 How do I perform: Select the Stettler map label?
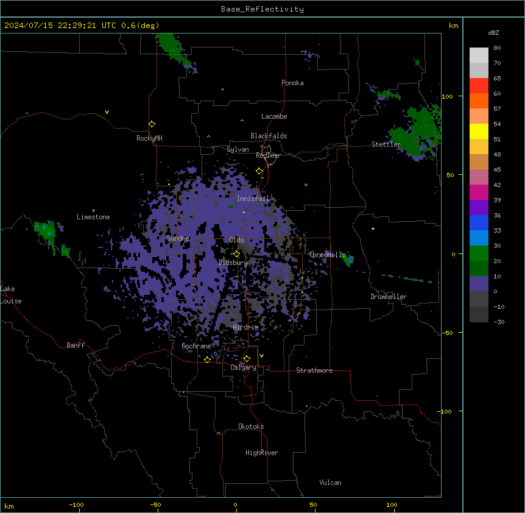[386, 144]
